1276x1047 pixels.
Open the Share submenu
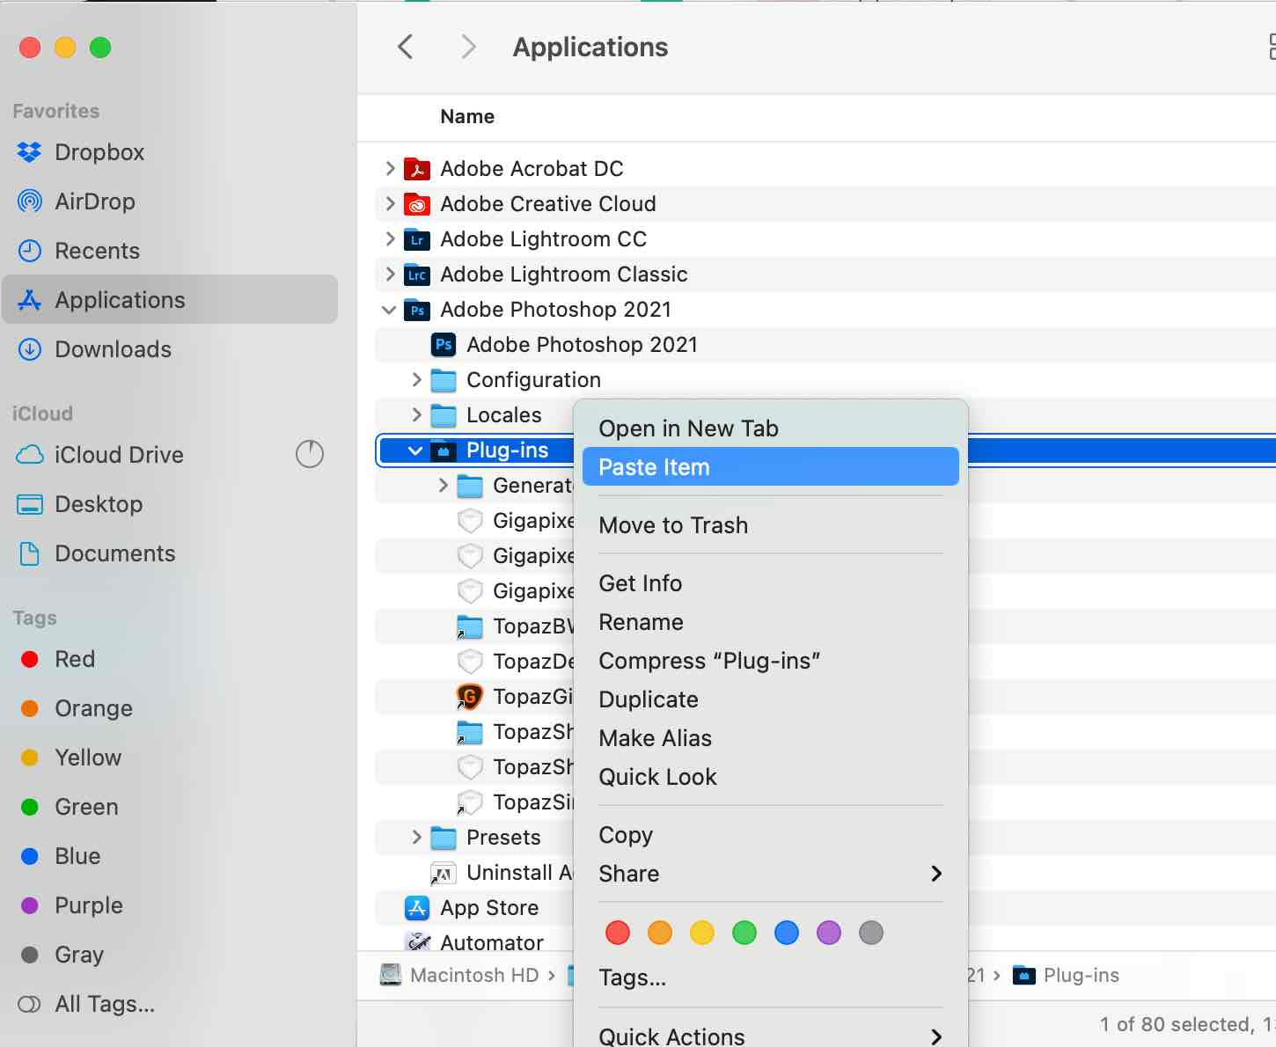[770, 874]
